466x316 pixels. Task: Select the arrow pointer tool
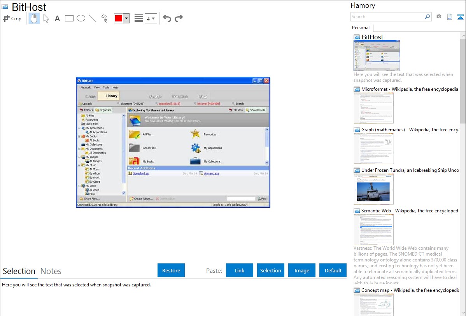[x=46, y=18]
